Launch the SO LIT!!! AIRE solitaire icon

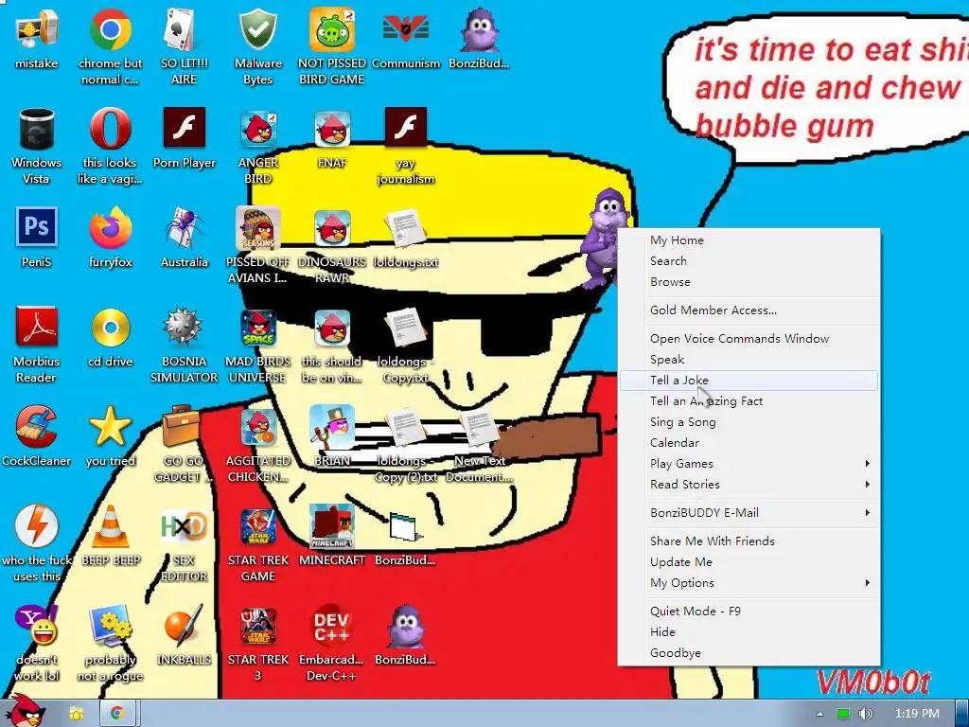185,29
